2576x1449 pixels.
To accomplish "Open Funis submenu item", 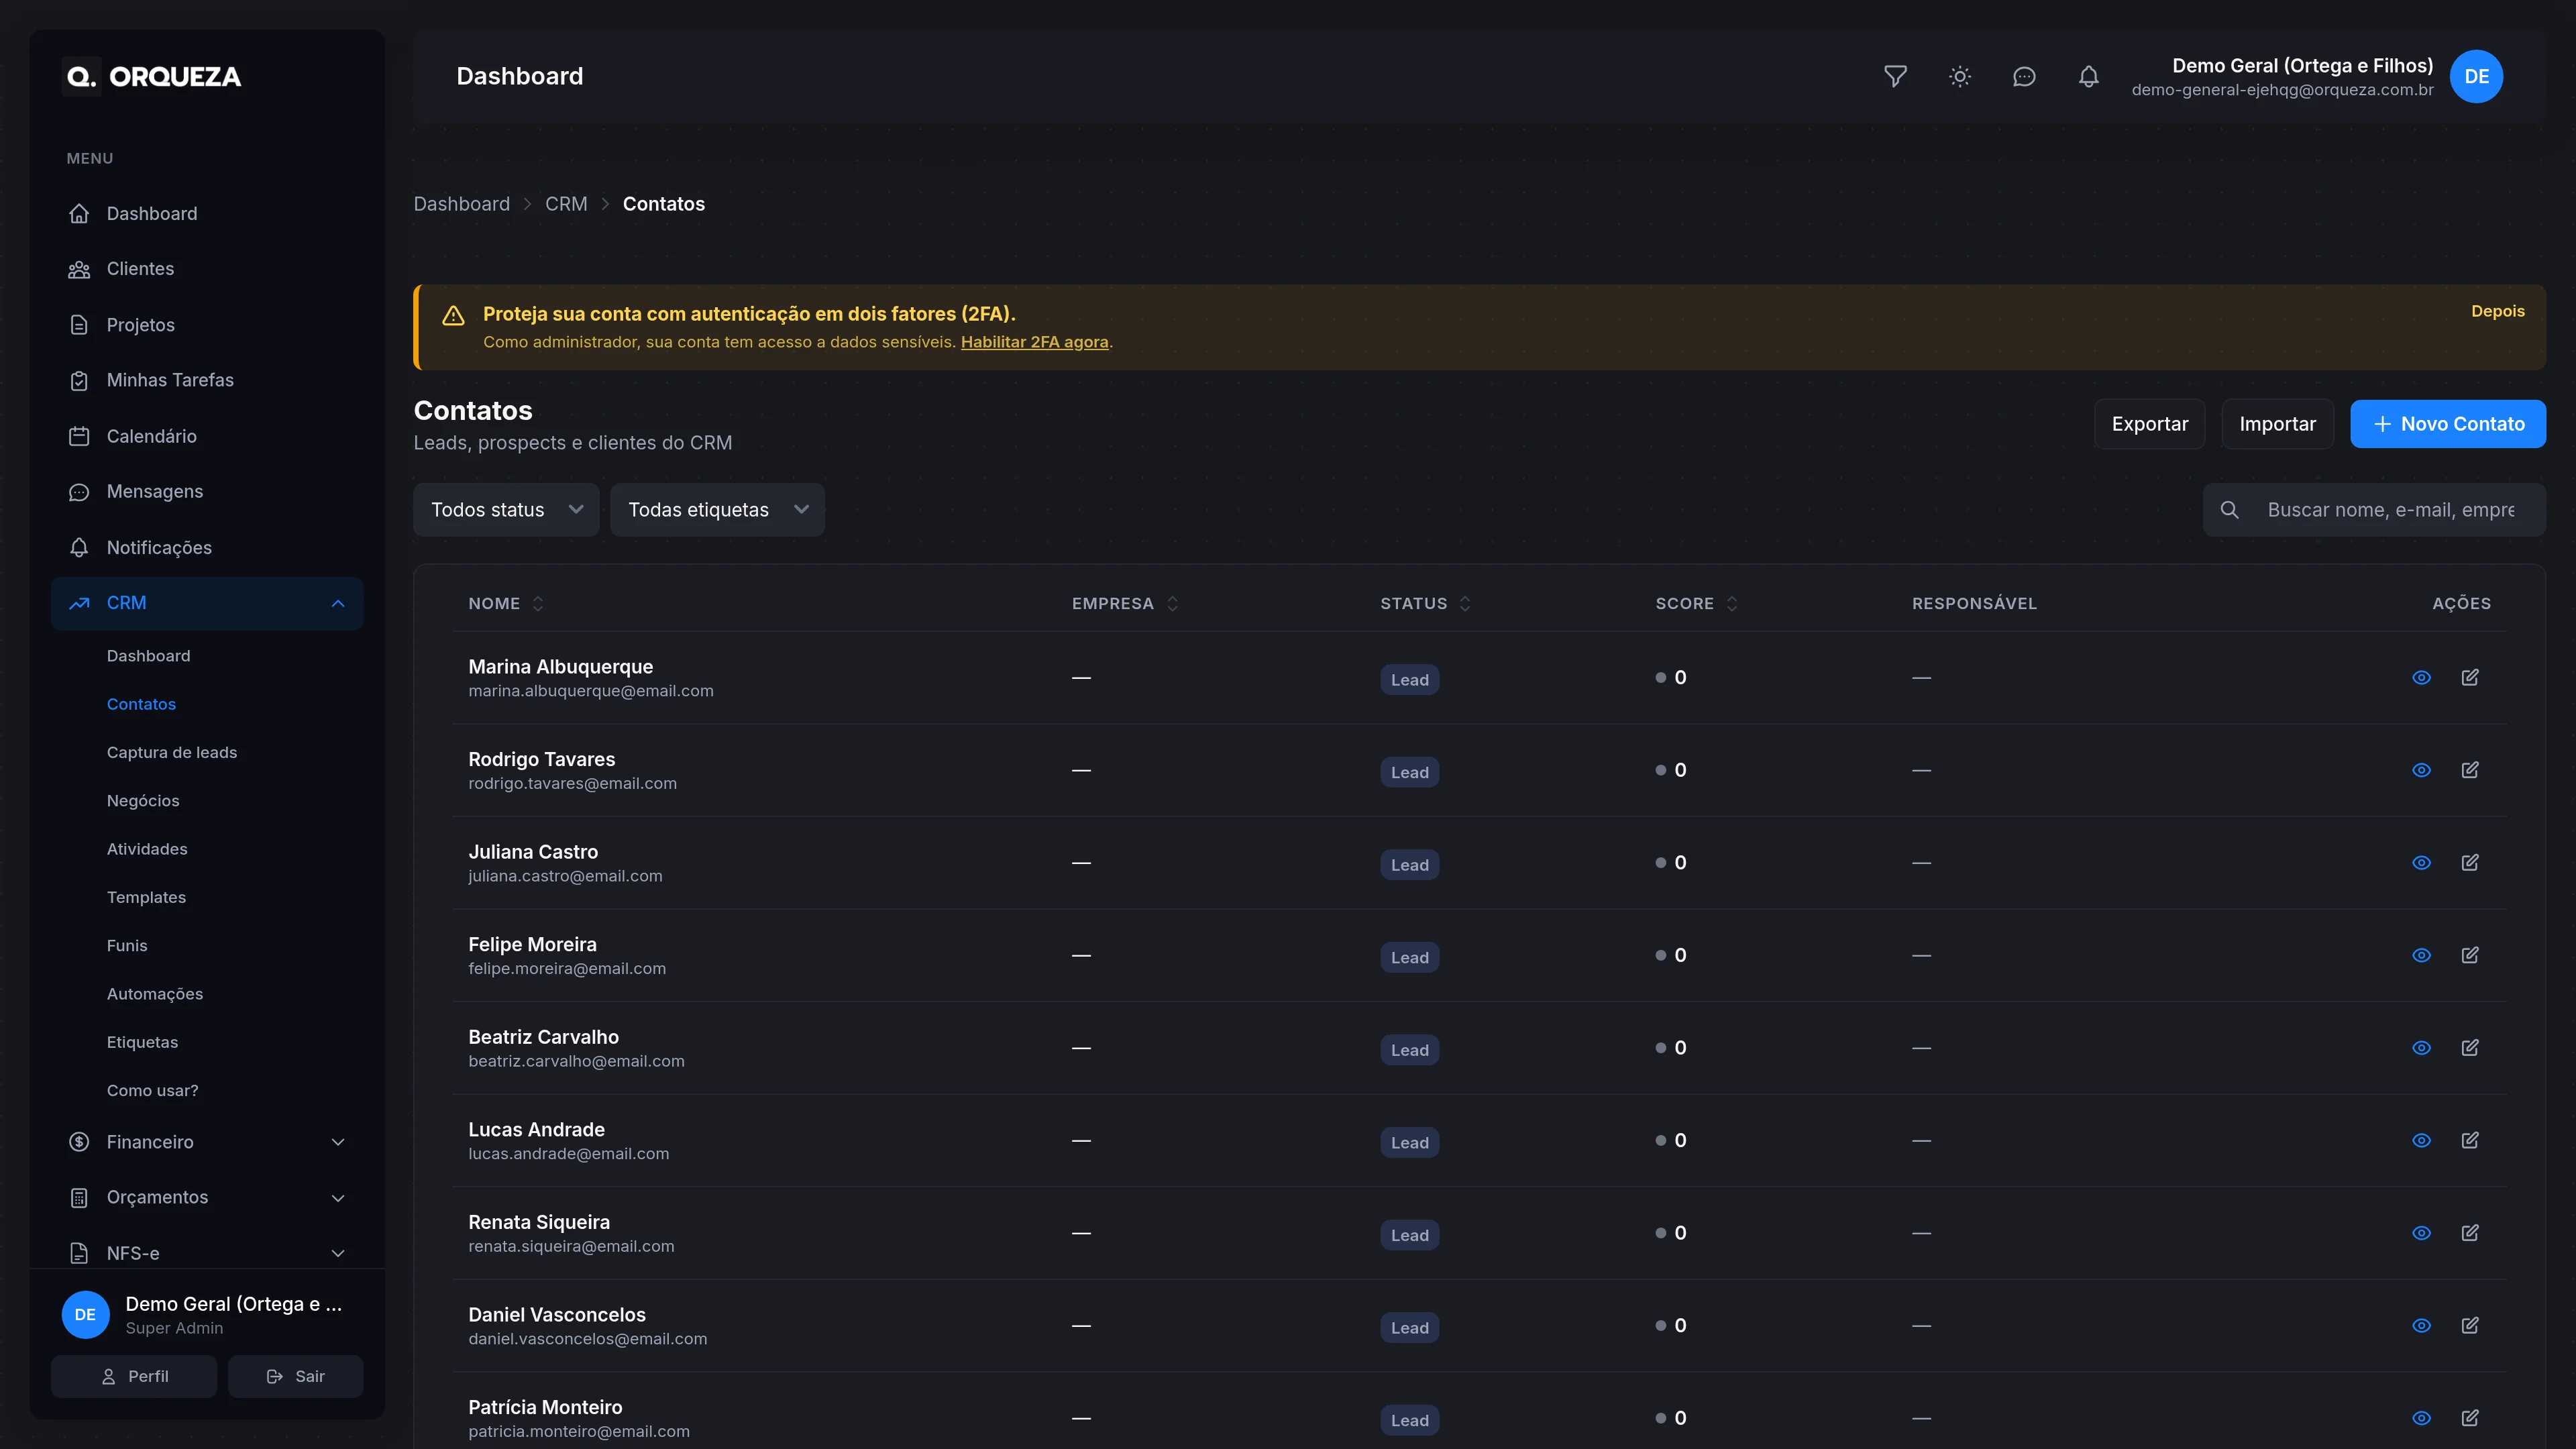I will click(x=127, y=946).
